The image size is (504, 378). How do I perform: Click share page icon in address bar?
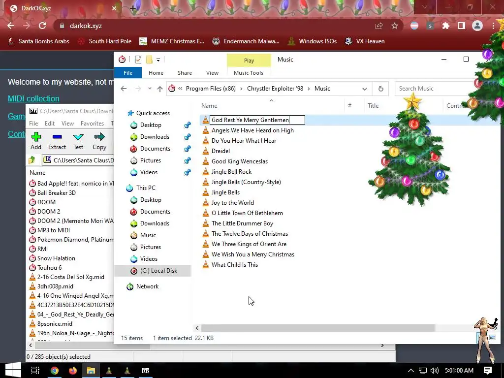tap(379, 26)
